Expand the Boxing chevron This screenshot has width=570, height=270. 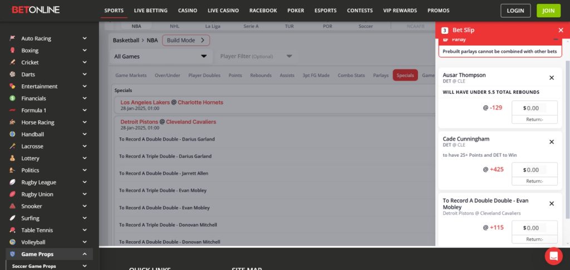(85, 50)
